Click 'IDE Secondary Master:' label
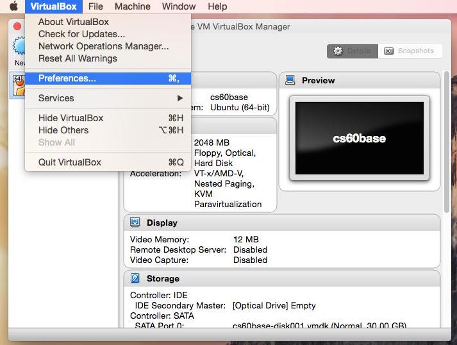 180,306
